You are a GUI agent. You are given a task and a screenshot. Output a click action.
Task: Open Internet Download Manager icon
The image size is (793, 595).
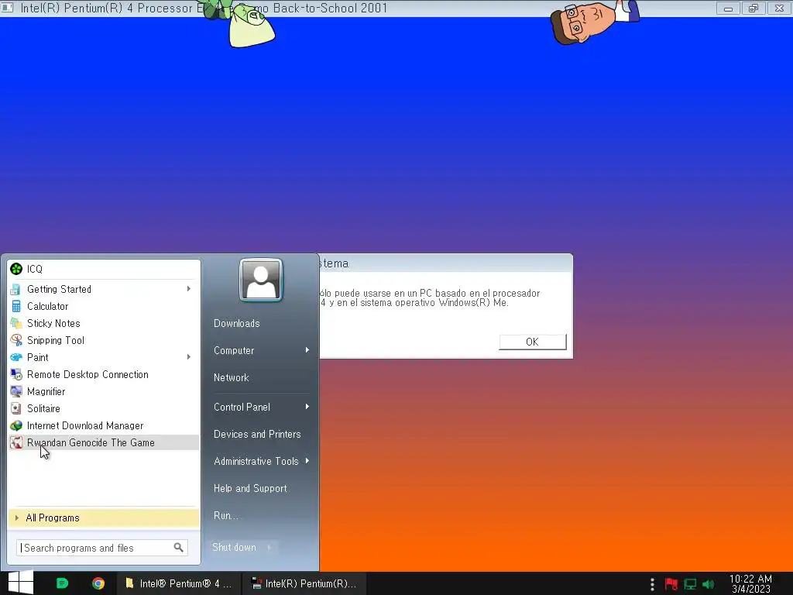[16, 425]
